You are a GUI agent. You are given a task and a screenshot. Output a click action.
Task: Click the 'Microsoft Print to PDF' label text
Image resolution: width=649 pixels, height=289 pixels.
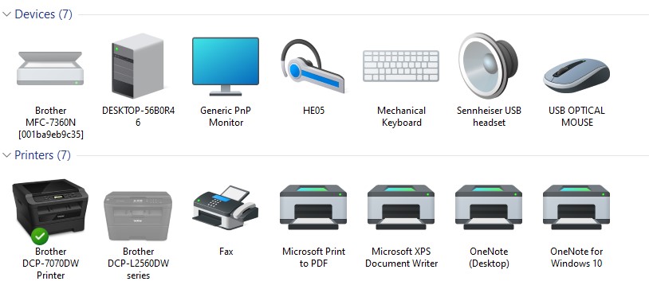point(314,257)
